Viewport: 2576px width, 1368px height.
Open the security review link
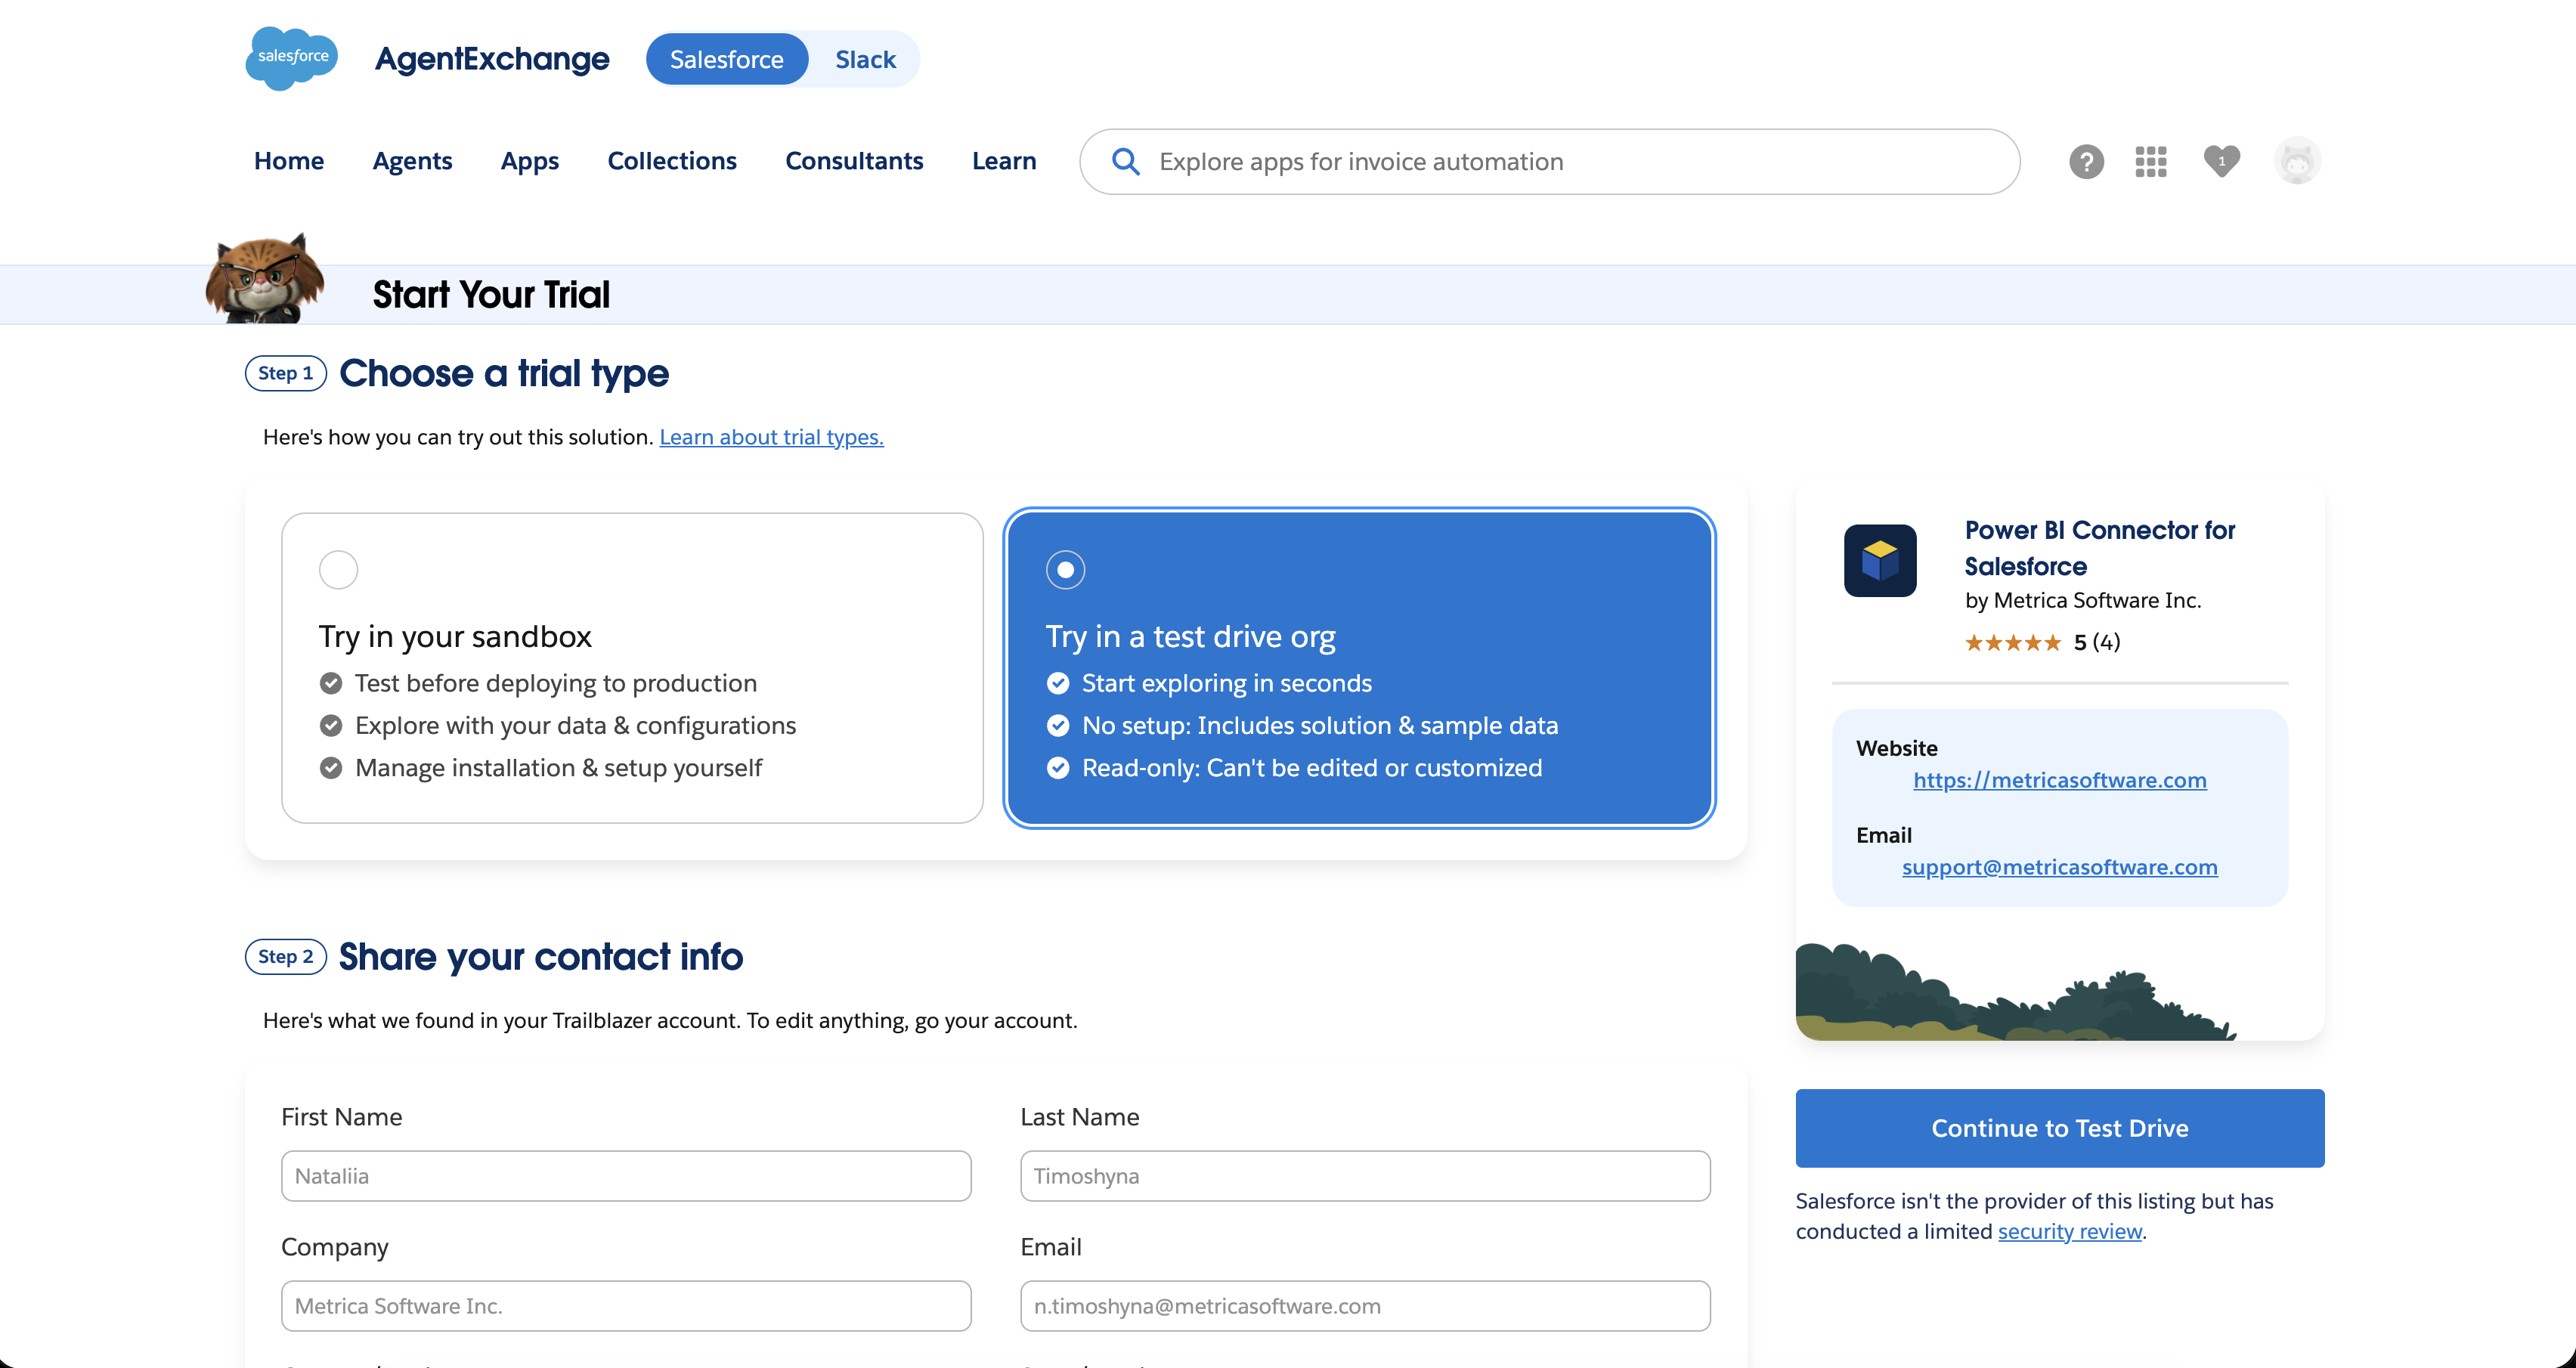click(x=2070, y=1231)
